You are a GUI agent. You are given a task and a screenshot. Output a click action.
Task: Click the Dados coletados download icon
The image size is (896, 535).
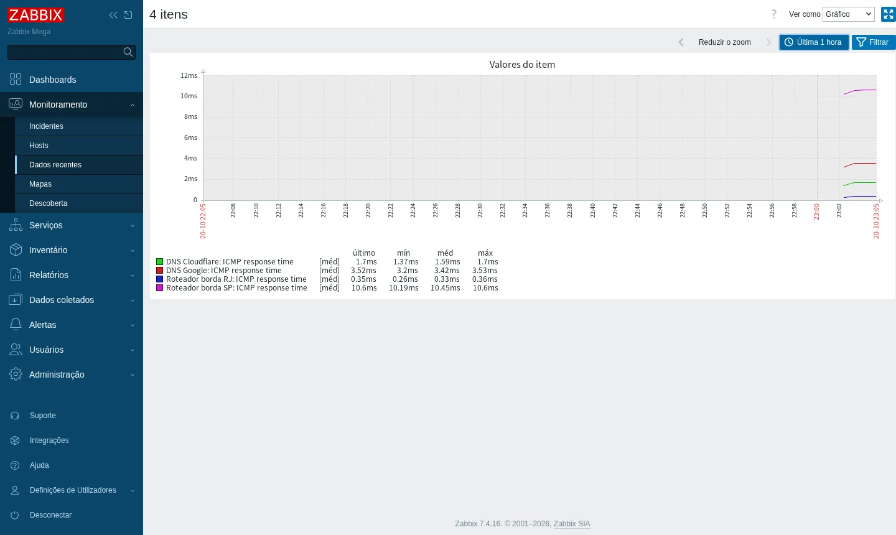pos(16,300)
